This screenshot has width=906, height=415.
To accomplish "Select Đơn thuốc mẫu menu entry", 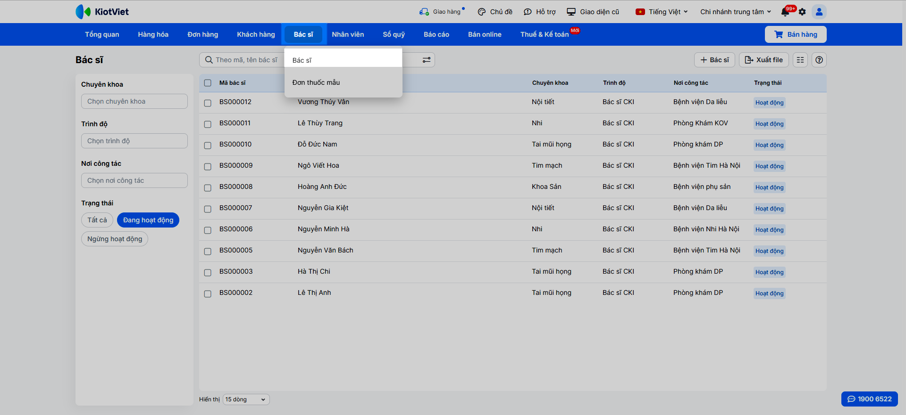I will pos(343,82).
